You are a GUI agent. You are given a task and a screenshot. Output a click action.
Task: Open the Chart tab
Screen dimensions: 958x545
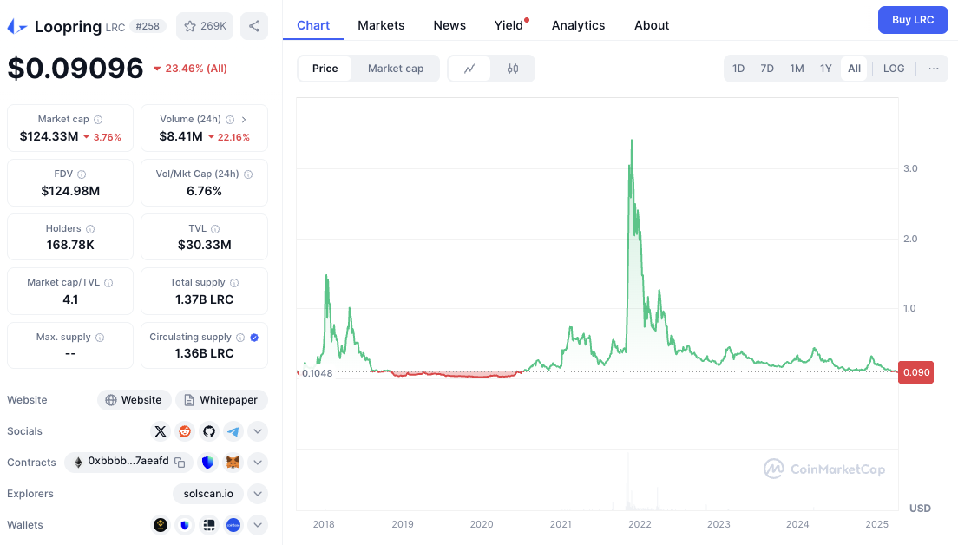click(x=313, y=25)
